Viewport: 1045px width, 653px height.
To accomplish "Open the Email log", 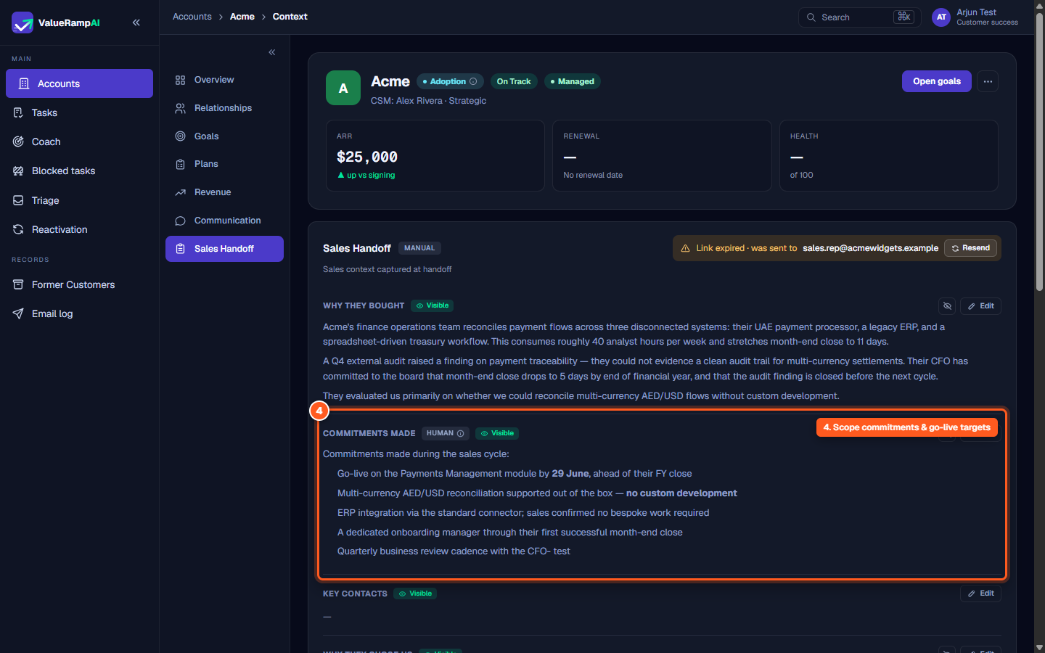I will 79,313.
